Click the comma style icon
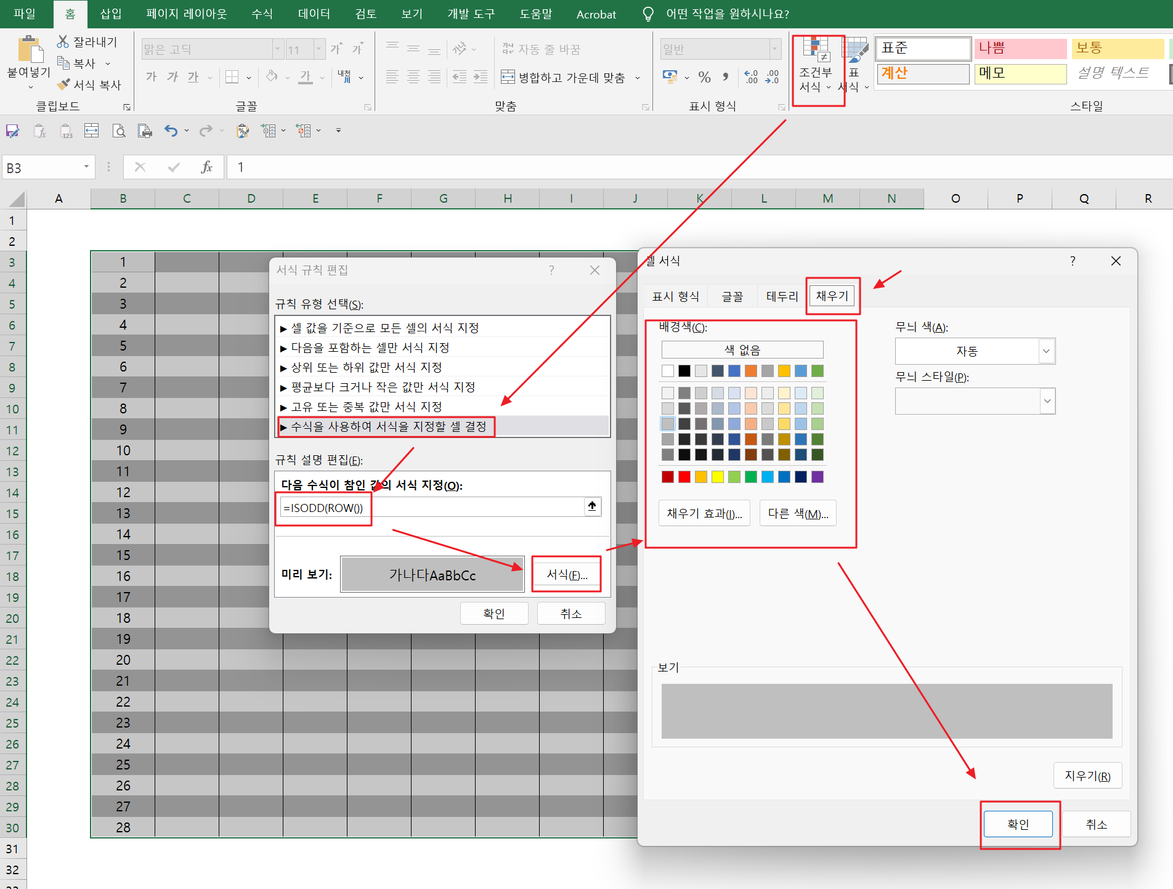 (726, 77)
